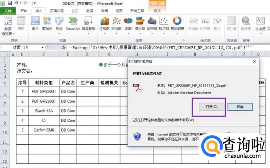Select the '提交者:' label cell
This screenshot has height=168, width=270.
[x=24, y=71]
